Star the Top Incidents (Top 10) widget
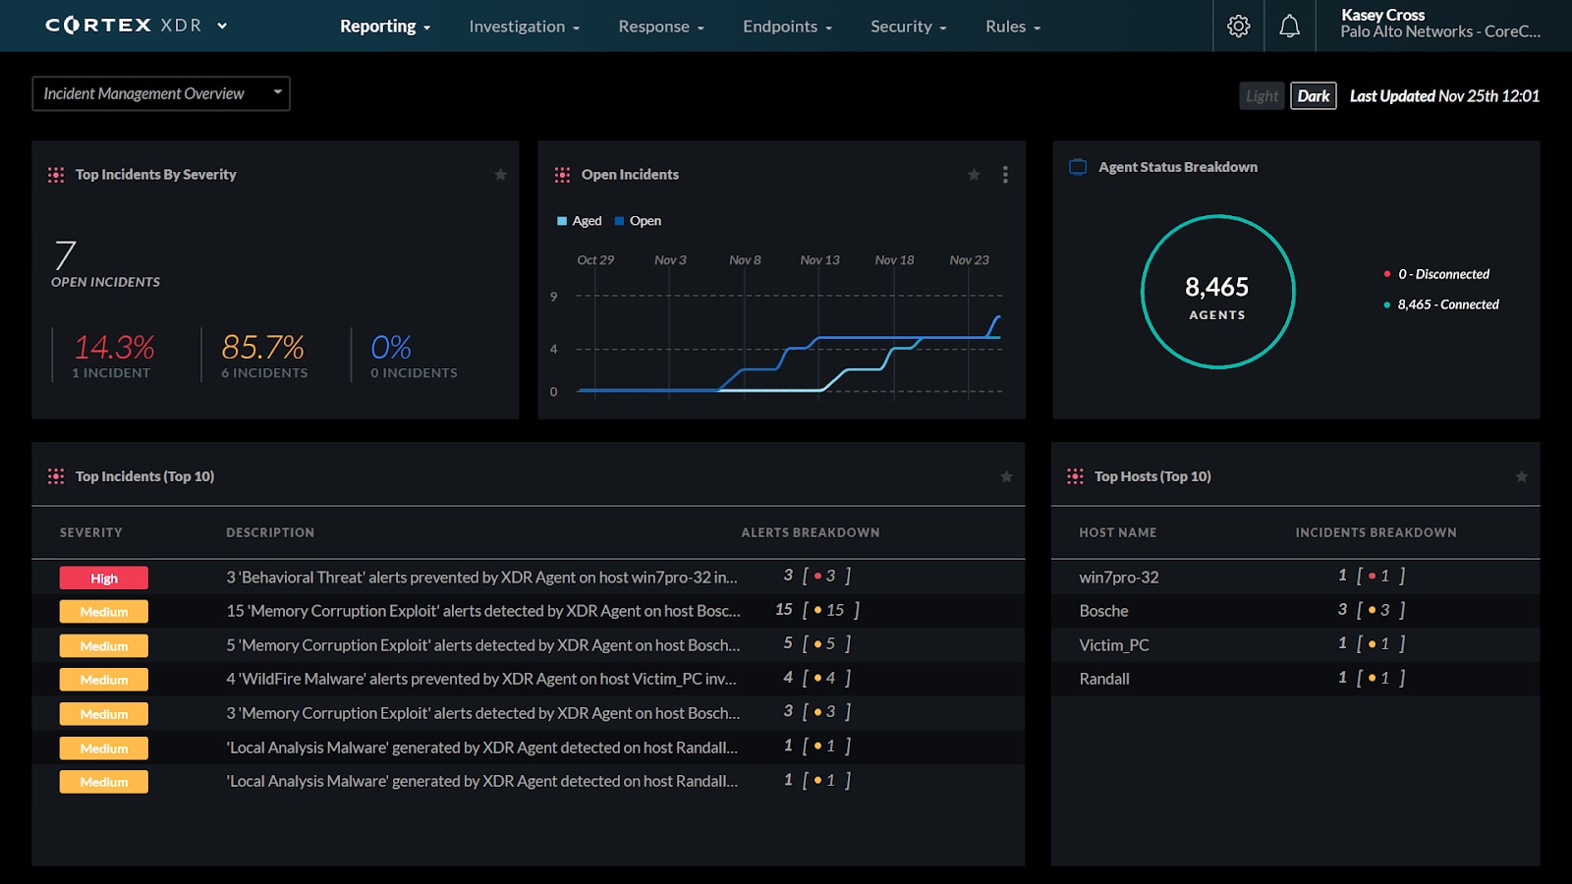 coord(1006,476)
